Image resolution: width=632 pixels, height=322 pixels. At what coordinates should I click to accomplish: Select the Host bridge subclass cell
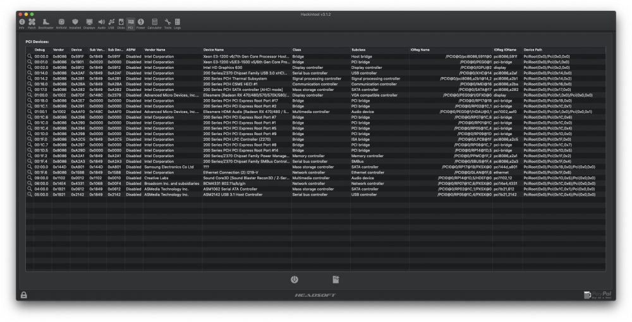coord(362,56)
